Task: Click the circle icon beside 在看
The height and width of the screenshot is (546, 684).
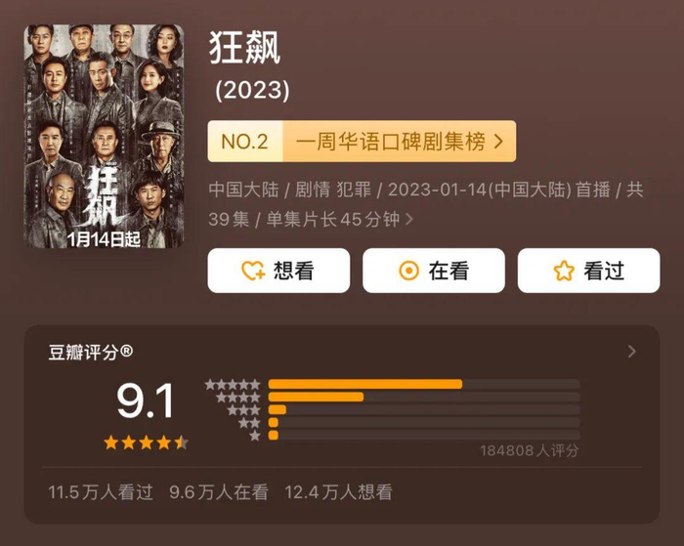Action: [x=408, y=272]
